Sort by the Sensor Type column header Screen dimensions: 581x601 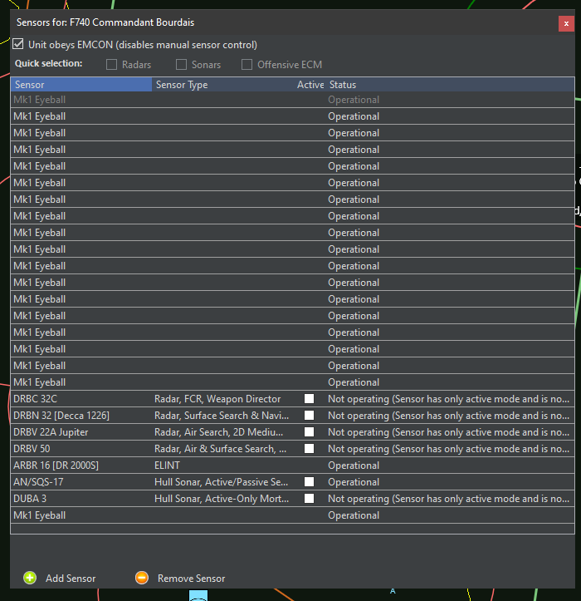point(222,84)
